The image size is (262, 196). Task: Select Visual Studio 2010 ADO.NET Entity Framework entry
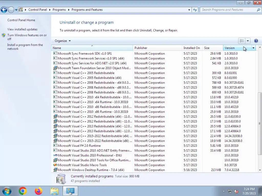point(95,151)
